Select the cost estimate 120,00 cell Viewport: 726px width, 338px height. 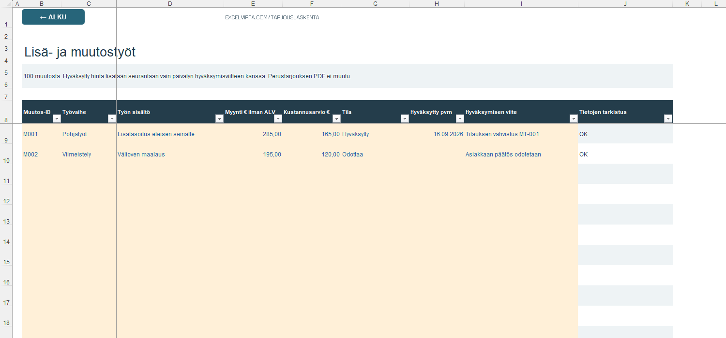click(312, 154)
